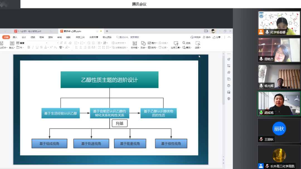
Task: Switch to the 插入 ribbon tab
Action: pos(15,37)
